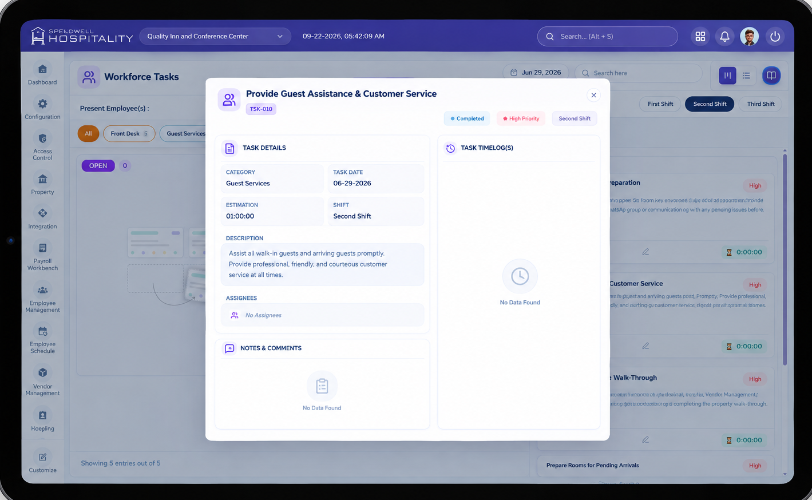Select the First Shift tab
The width and height of the screenshot is (812, 500).
coord(660,104)
